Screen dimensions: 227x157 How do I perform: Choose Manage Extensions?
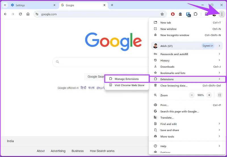pyautogui.click(x=127, y=79)
